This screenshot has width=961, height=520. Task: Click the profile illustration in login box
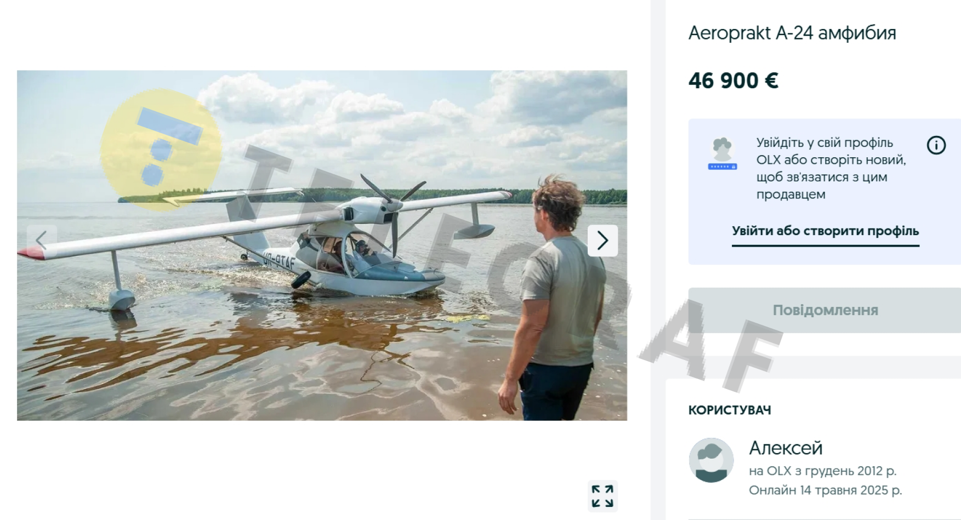click(723, 154)
